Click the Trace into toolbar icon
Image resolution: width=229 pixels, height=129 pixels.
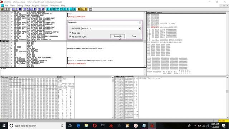[31, 9]
